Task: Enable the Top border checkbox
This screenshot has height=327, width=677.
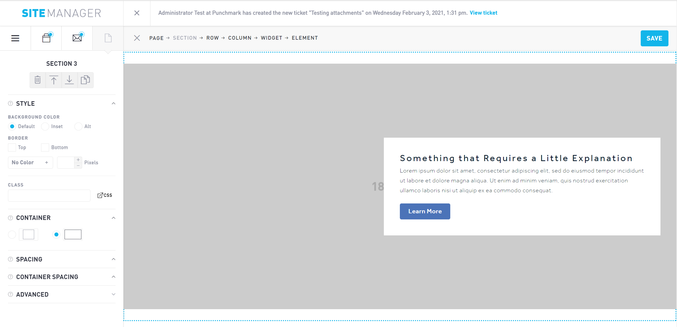Action: tap(12, 148)
